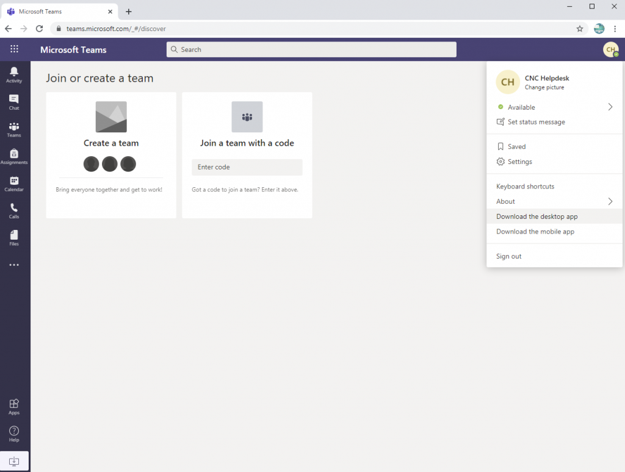
Task: Open Calls from the sidebar
Action: pos(14,210)
